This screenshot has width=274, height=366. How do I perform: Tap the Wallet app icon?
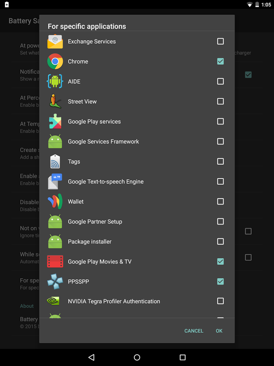point(55,201)
